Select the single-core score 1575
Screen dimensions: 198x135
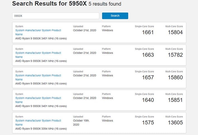148,122
